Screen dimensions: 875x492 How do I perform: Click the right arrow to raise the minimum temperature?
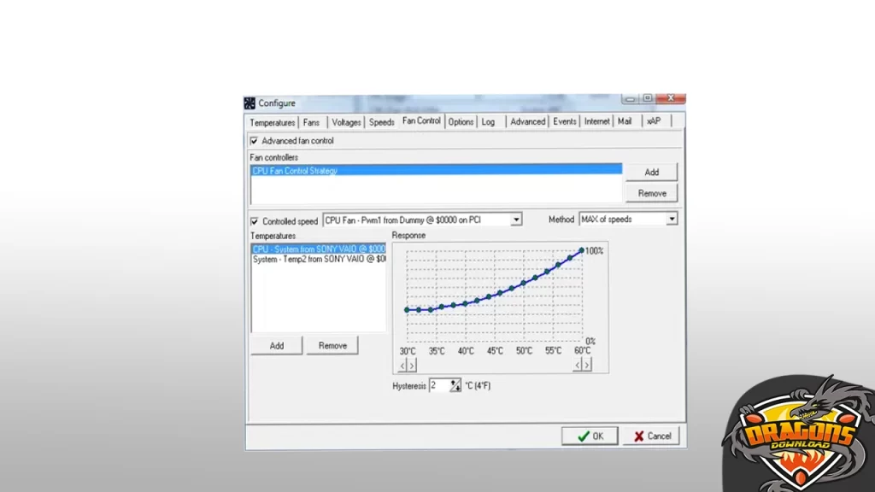pos(411,365)
